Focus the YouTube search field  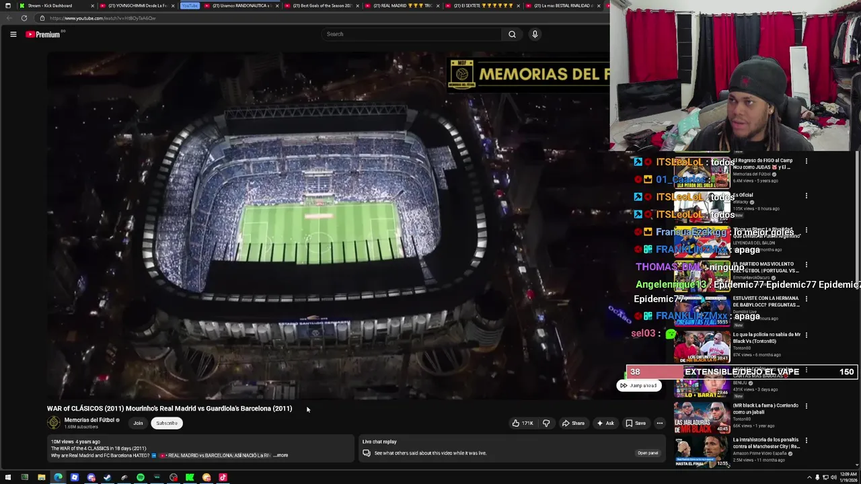tap(412, 34)
